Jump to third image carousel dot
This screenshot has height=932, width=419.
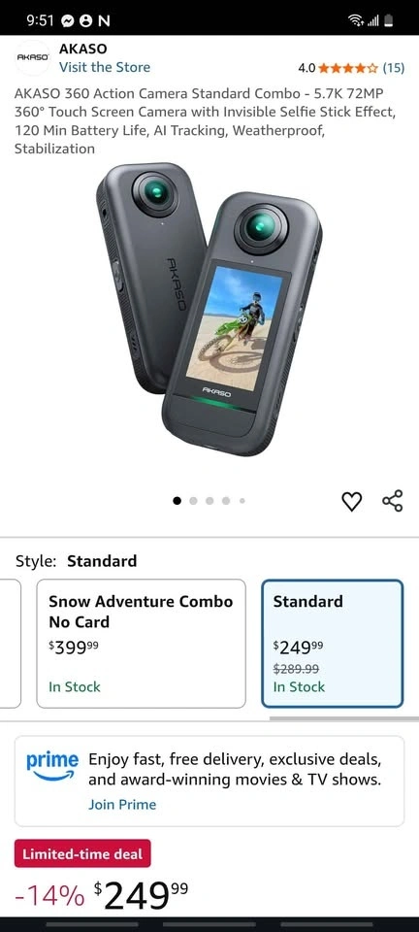click(209, 501)
